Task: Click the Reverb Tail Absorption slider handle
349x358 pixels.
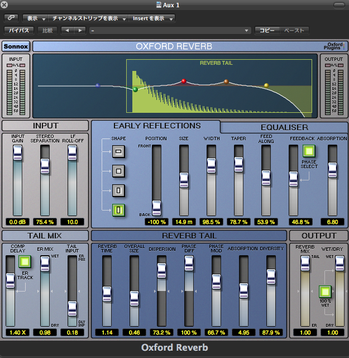Action: tap(244, 291)
